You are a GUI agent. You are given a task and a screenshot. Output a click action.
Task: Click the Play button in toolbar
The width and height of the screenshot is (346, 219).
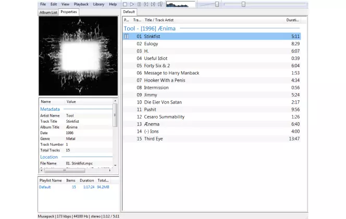[132, 4]
